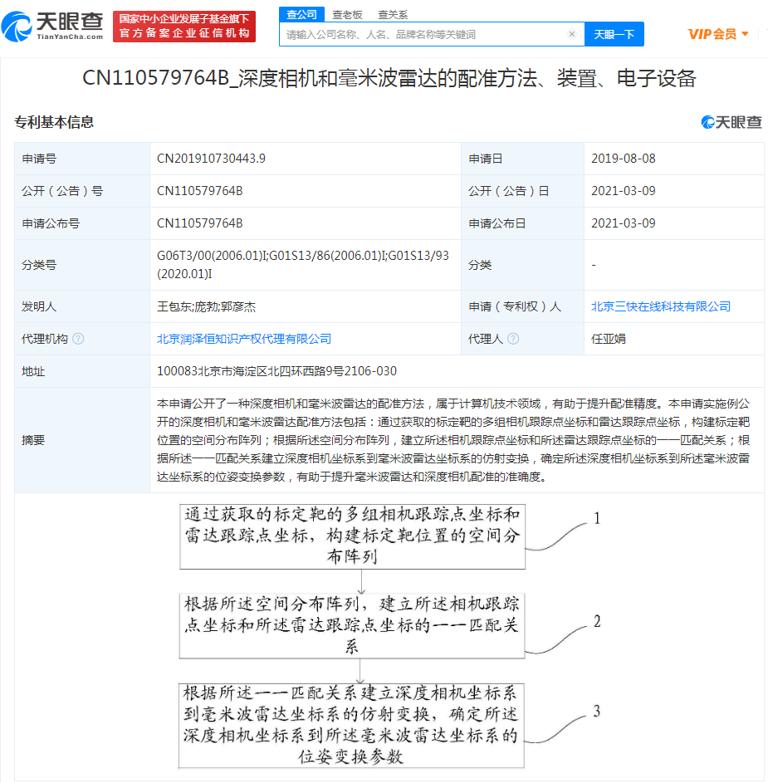
Task: Switch to the 查公司 tab
Action: pos(301,14)
